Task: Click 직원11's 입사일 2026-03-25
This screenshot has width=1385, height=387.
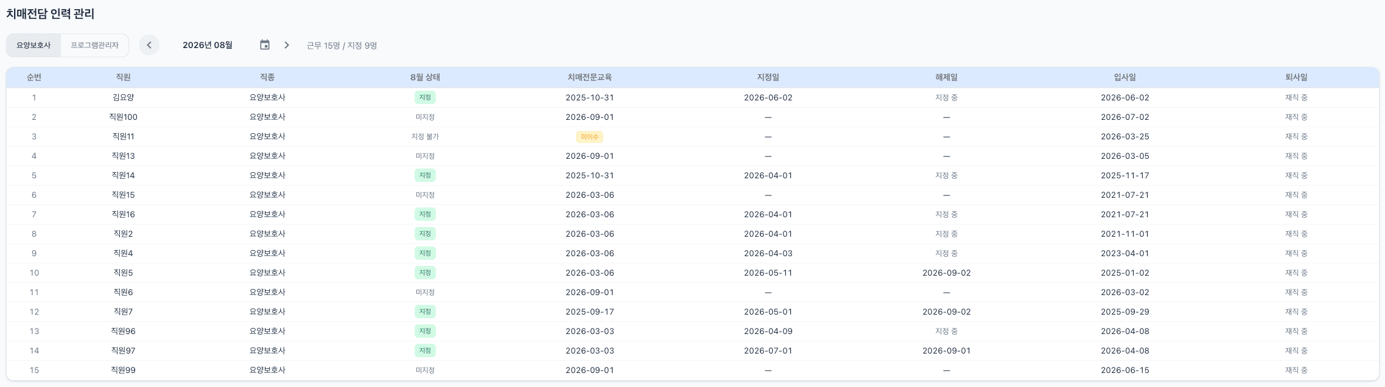Action: tap(1124, 136)
